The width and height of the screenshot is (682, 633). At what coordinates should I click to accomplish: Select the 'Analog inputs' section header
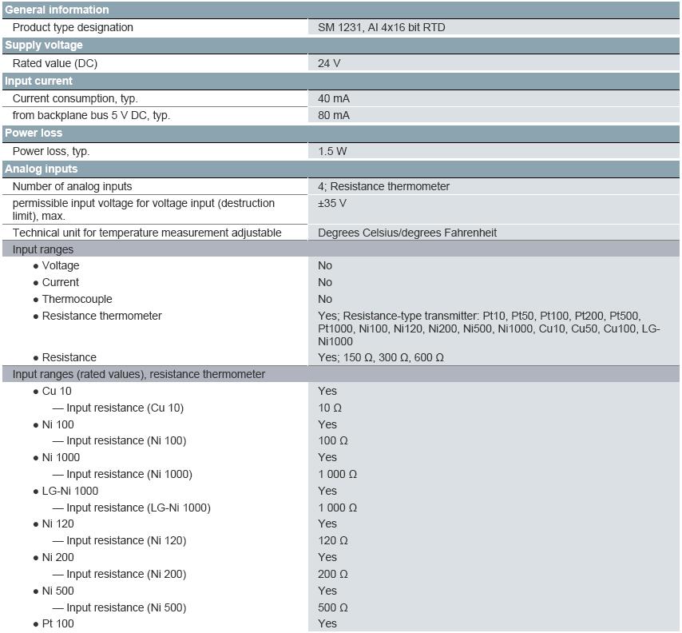pyautogui.click(x=340, y=169)
